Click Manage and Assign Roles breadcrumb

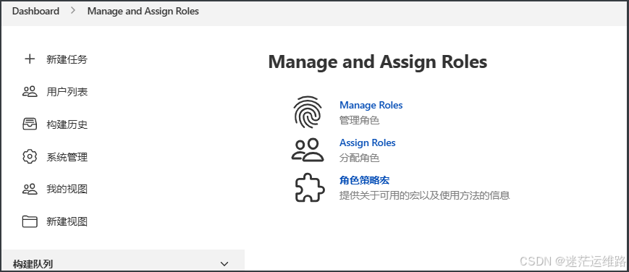click(143, 12)
